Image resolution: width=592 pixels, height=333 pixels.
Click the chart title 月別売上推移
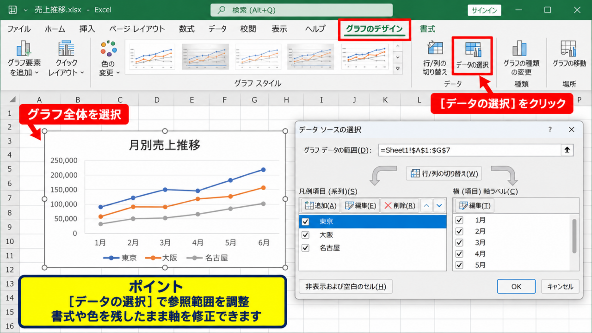click(164, 145)
